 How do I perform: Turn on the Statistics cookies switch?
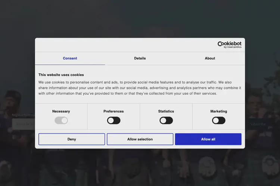[166, 121]
